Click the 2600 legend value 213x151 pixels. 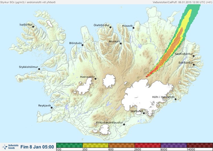(x=138, y=150)
